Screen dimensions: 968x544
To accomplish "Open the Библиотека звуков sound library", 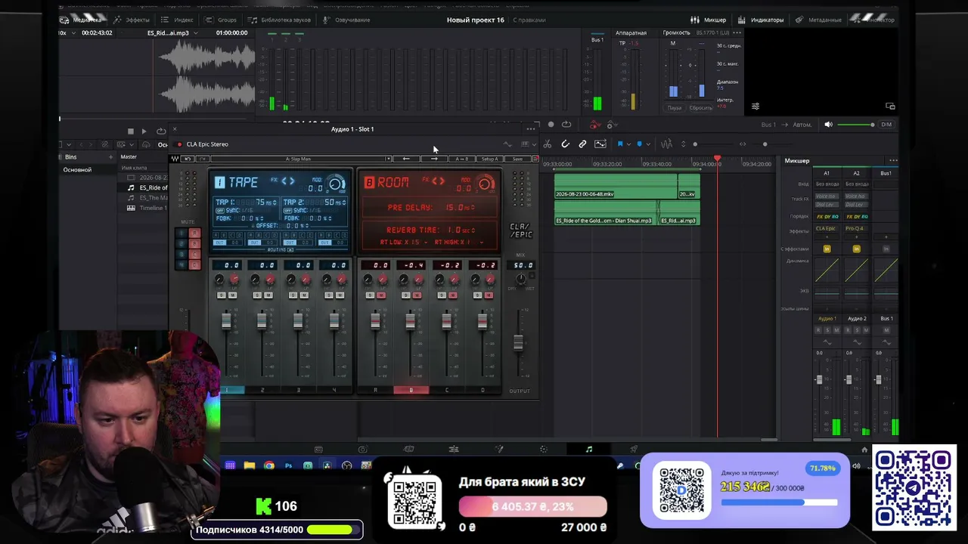I will [x=280, y=20].
